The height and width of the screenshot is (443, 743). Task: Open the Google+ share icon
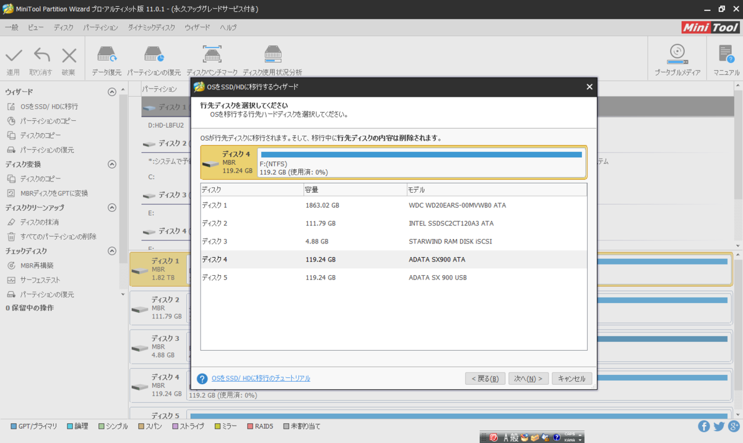coord(734,426)
